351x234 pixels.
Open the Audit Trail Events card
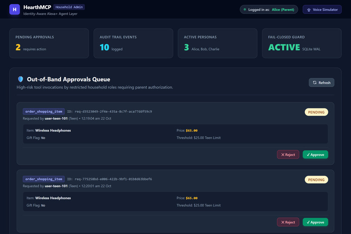pyautogui.click(x=133, y=43)
